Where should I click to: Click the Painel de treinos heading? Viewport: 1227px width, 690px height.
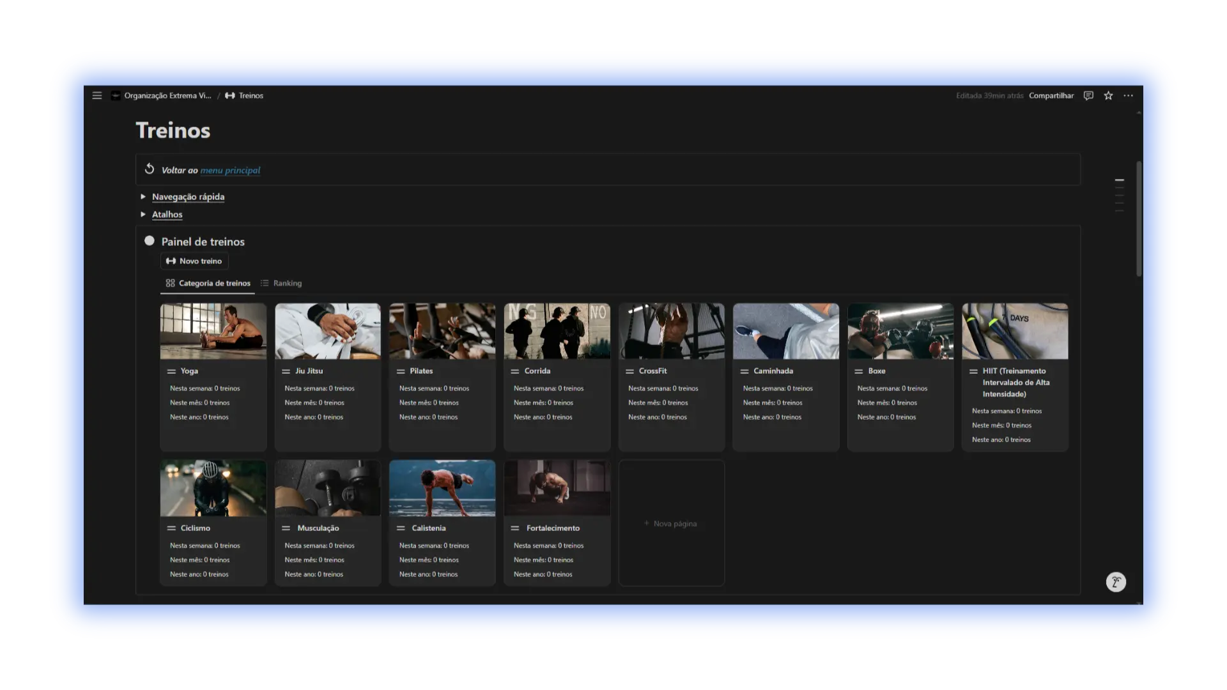(x=203, y=241)
